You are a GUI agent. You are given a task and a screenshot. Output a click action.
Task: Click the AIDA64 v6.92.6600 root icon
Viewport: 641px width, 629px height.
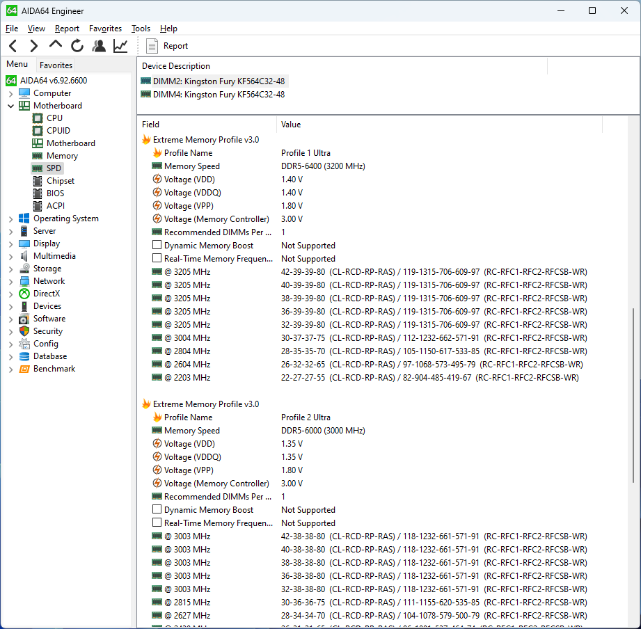11,81
